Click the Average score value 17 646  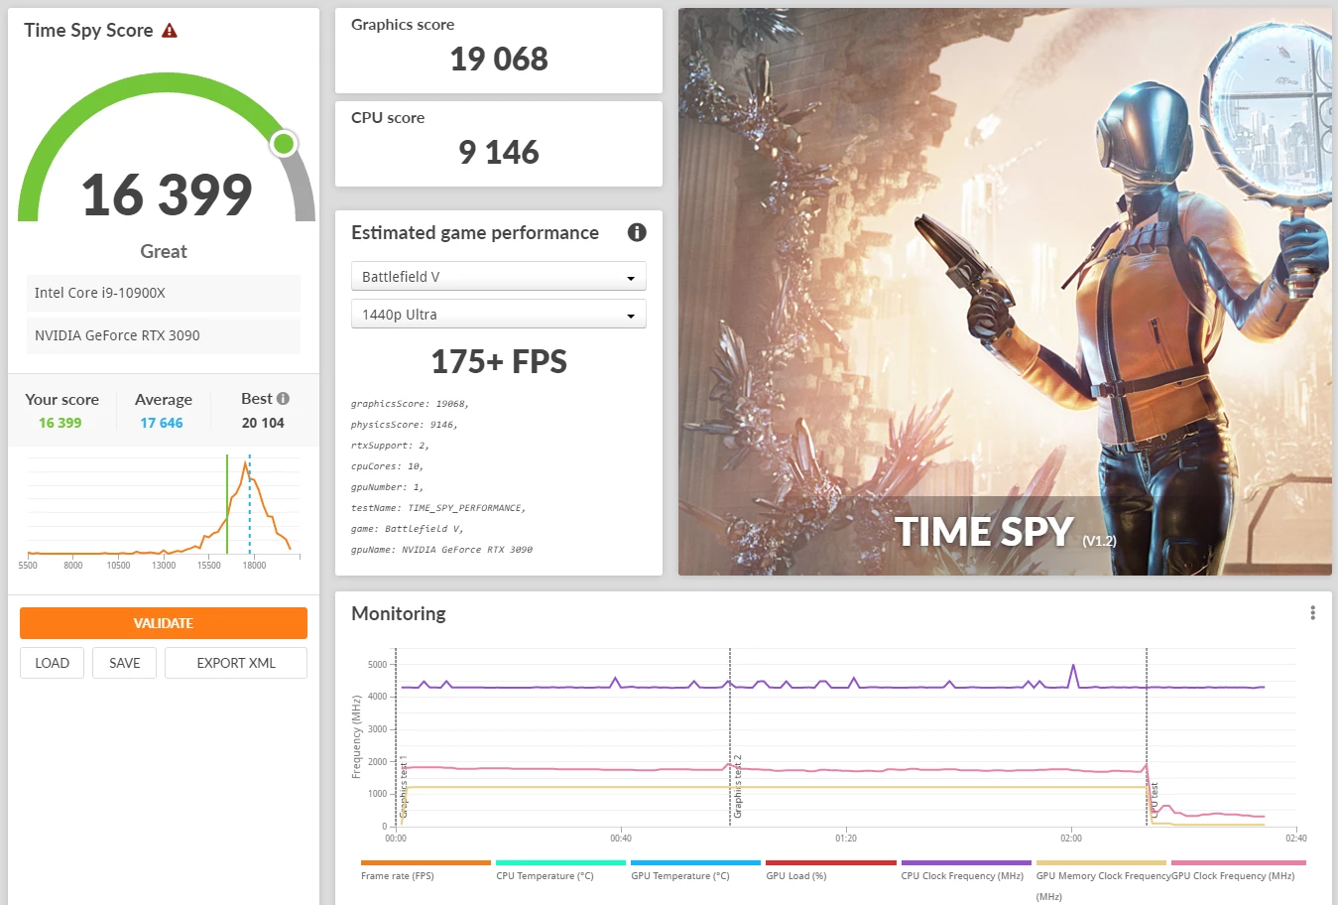(x=162, y=423)
